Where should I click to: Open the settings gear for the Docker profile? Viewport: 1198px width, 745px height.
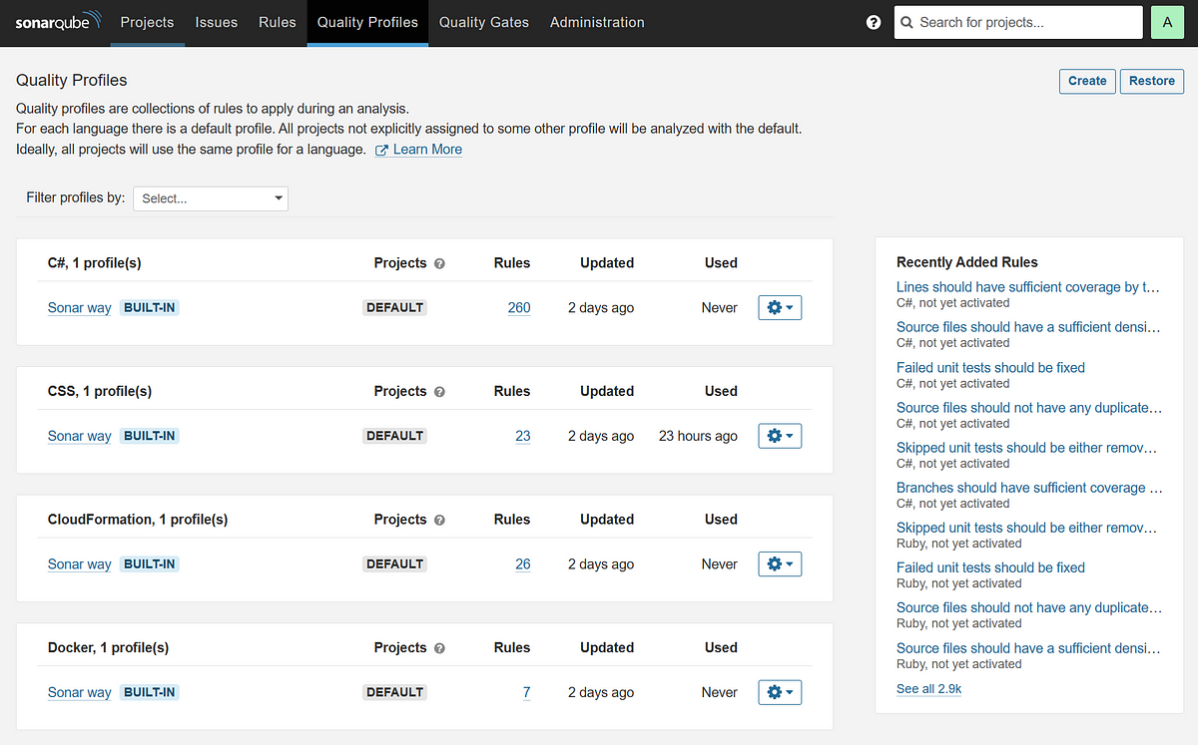(780, 691)
